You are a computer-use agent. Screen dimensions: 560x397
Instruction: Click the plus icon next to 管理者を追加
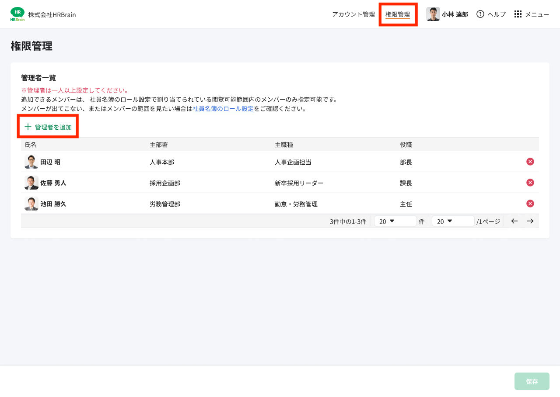(27, 126)
